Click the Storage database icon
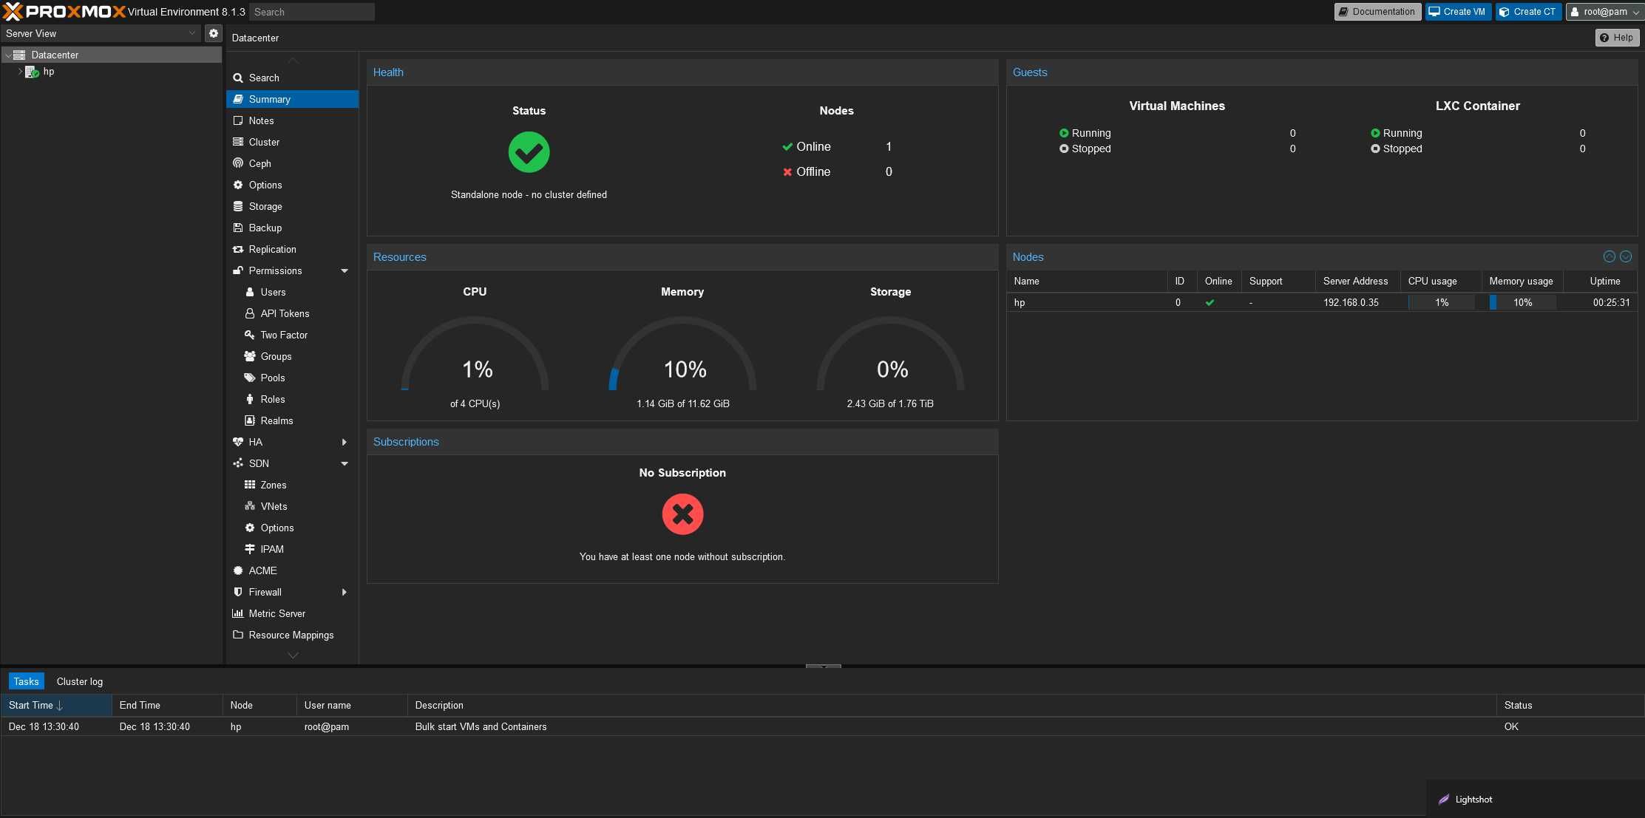This screenshot has width=1645, height=818. (238, 206)
